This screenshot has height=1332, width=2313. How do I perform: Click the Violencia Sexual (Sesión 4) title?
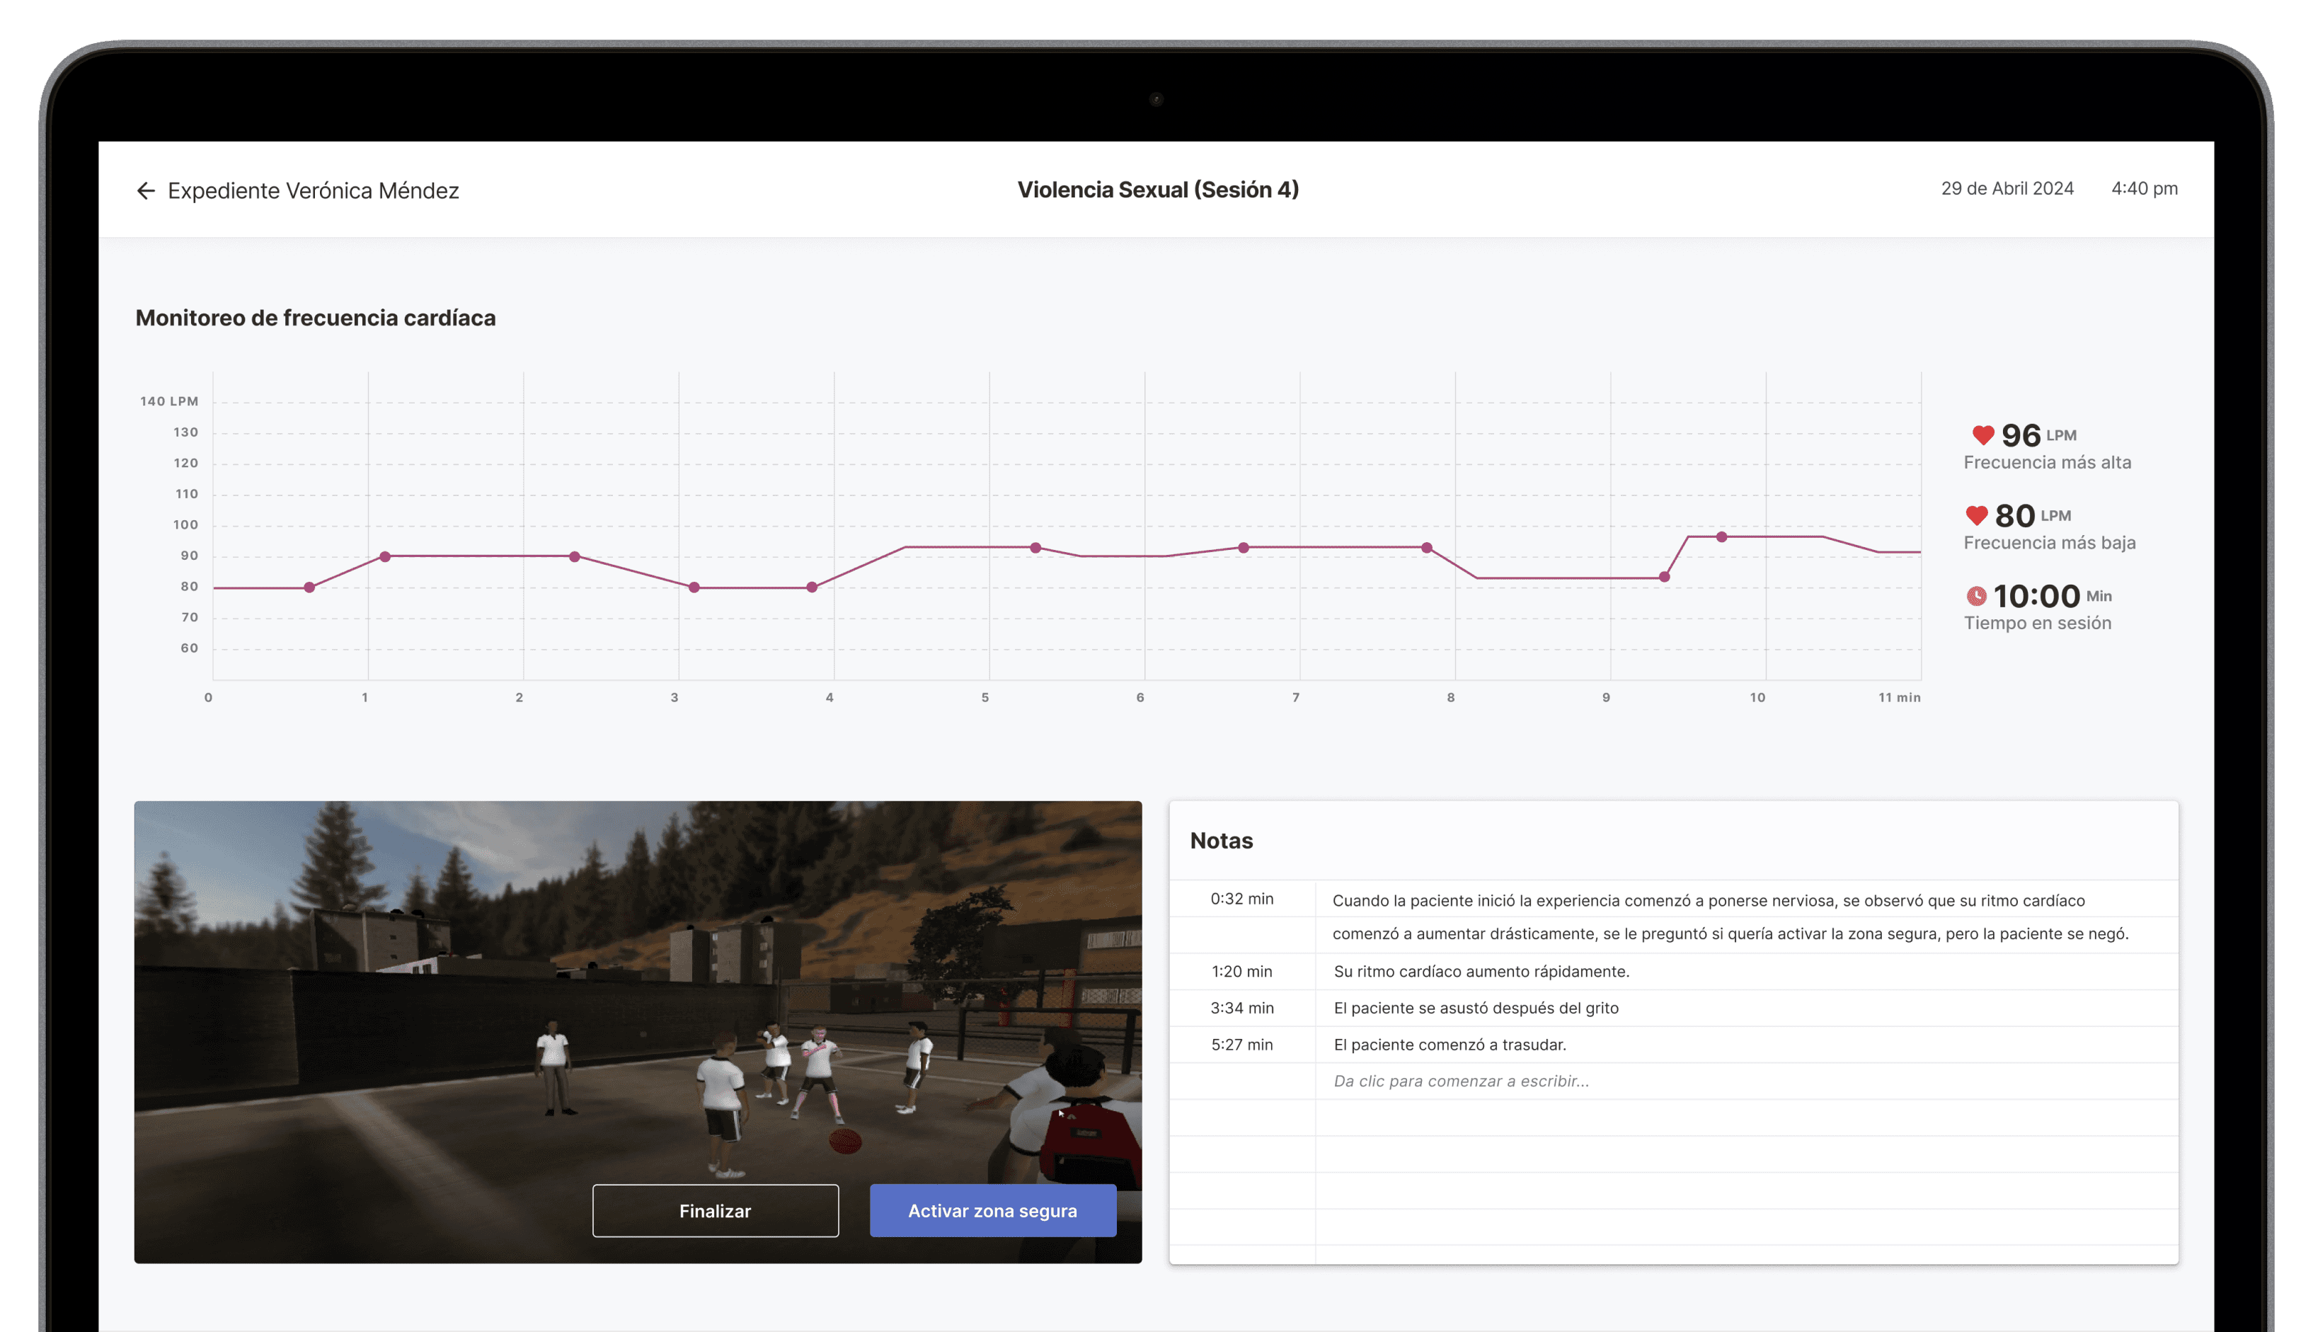point(1157,190)
